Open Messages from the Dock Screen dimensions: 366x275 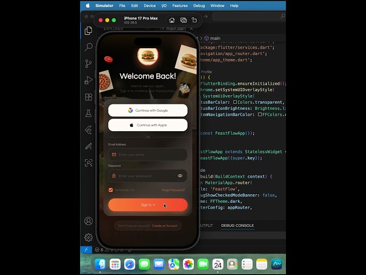(144, 265)
